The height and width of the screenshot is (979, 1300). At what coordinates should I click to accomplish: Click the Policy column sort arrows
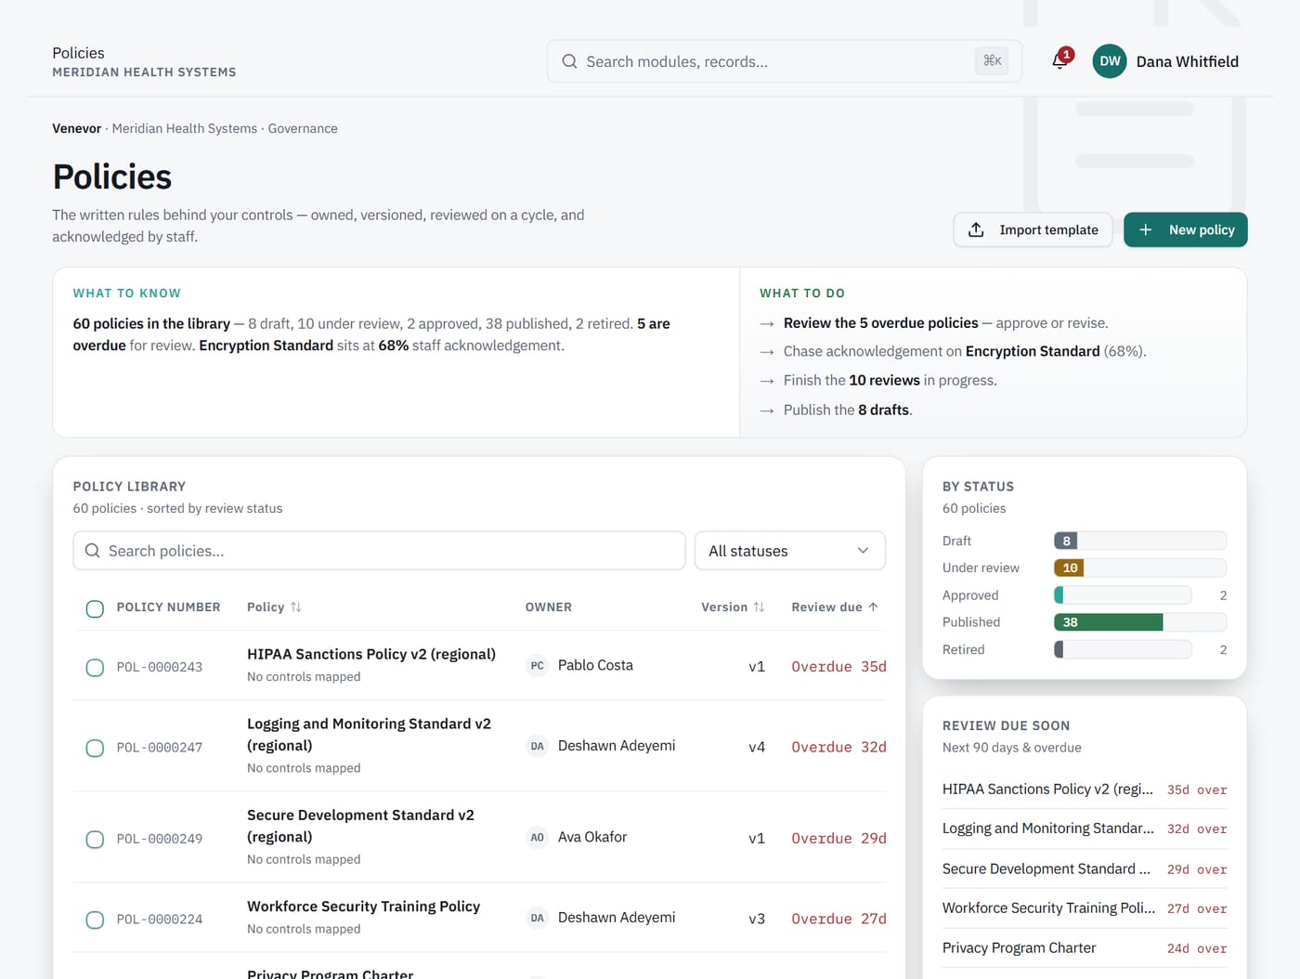pos(296,607)
